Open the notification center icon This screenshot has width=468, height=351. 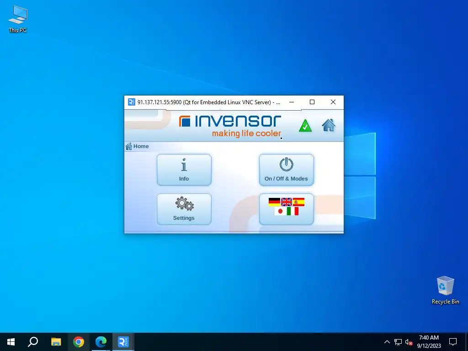tap(453, 342)
